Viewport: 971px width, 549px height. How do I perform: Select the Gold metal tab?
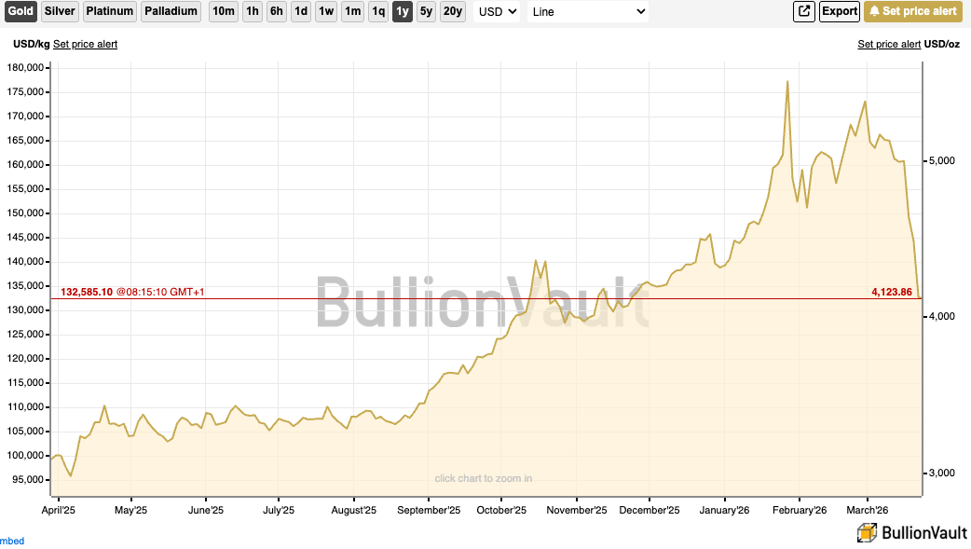[x=21, y=11]
